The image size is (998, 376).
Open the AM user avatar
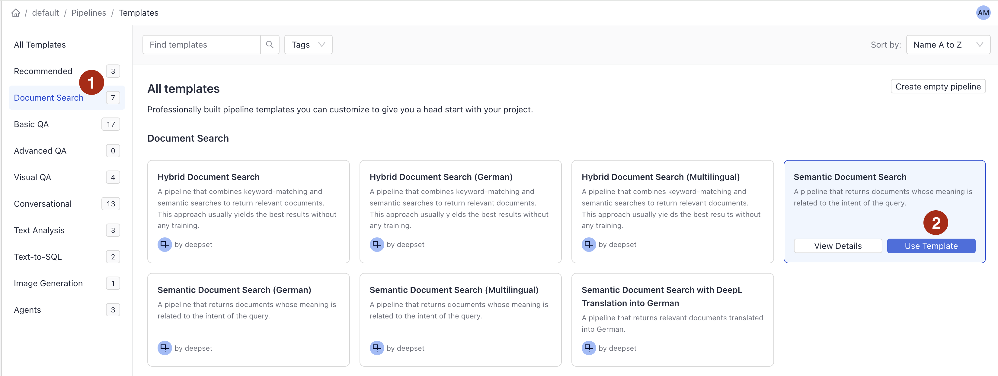tap(983, 12)
